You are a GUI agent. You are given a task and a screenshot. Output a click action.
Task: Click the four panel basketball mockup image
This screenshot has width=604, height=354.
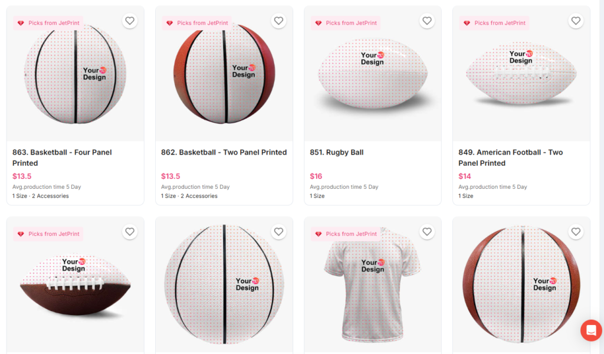[x=75, y=74]
